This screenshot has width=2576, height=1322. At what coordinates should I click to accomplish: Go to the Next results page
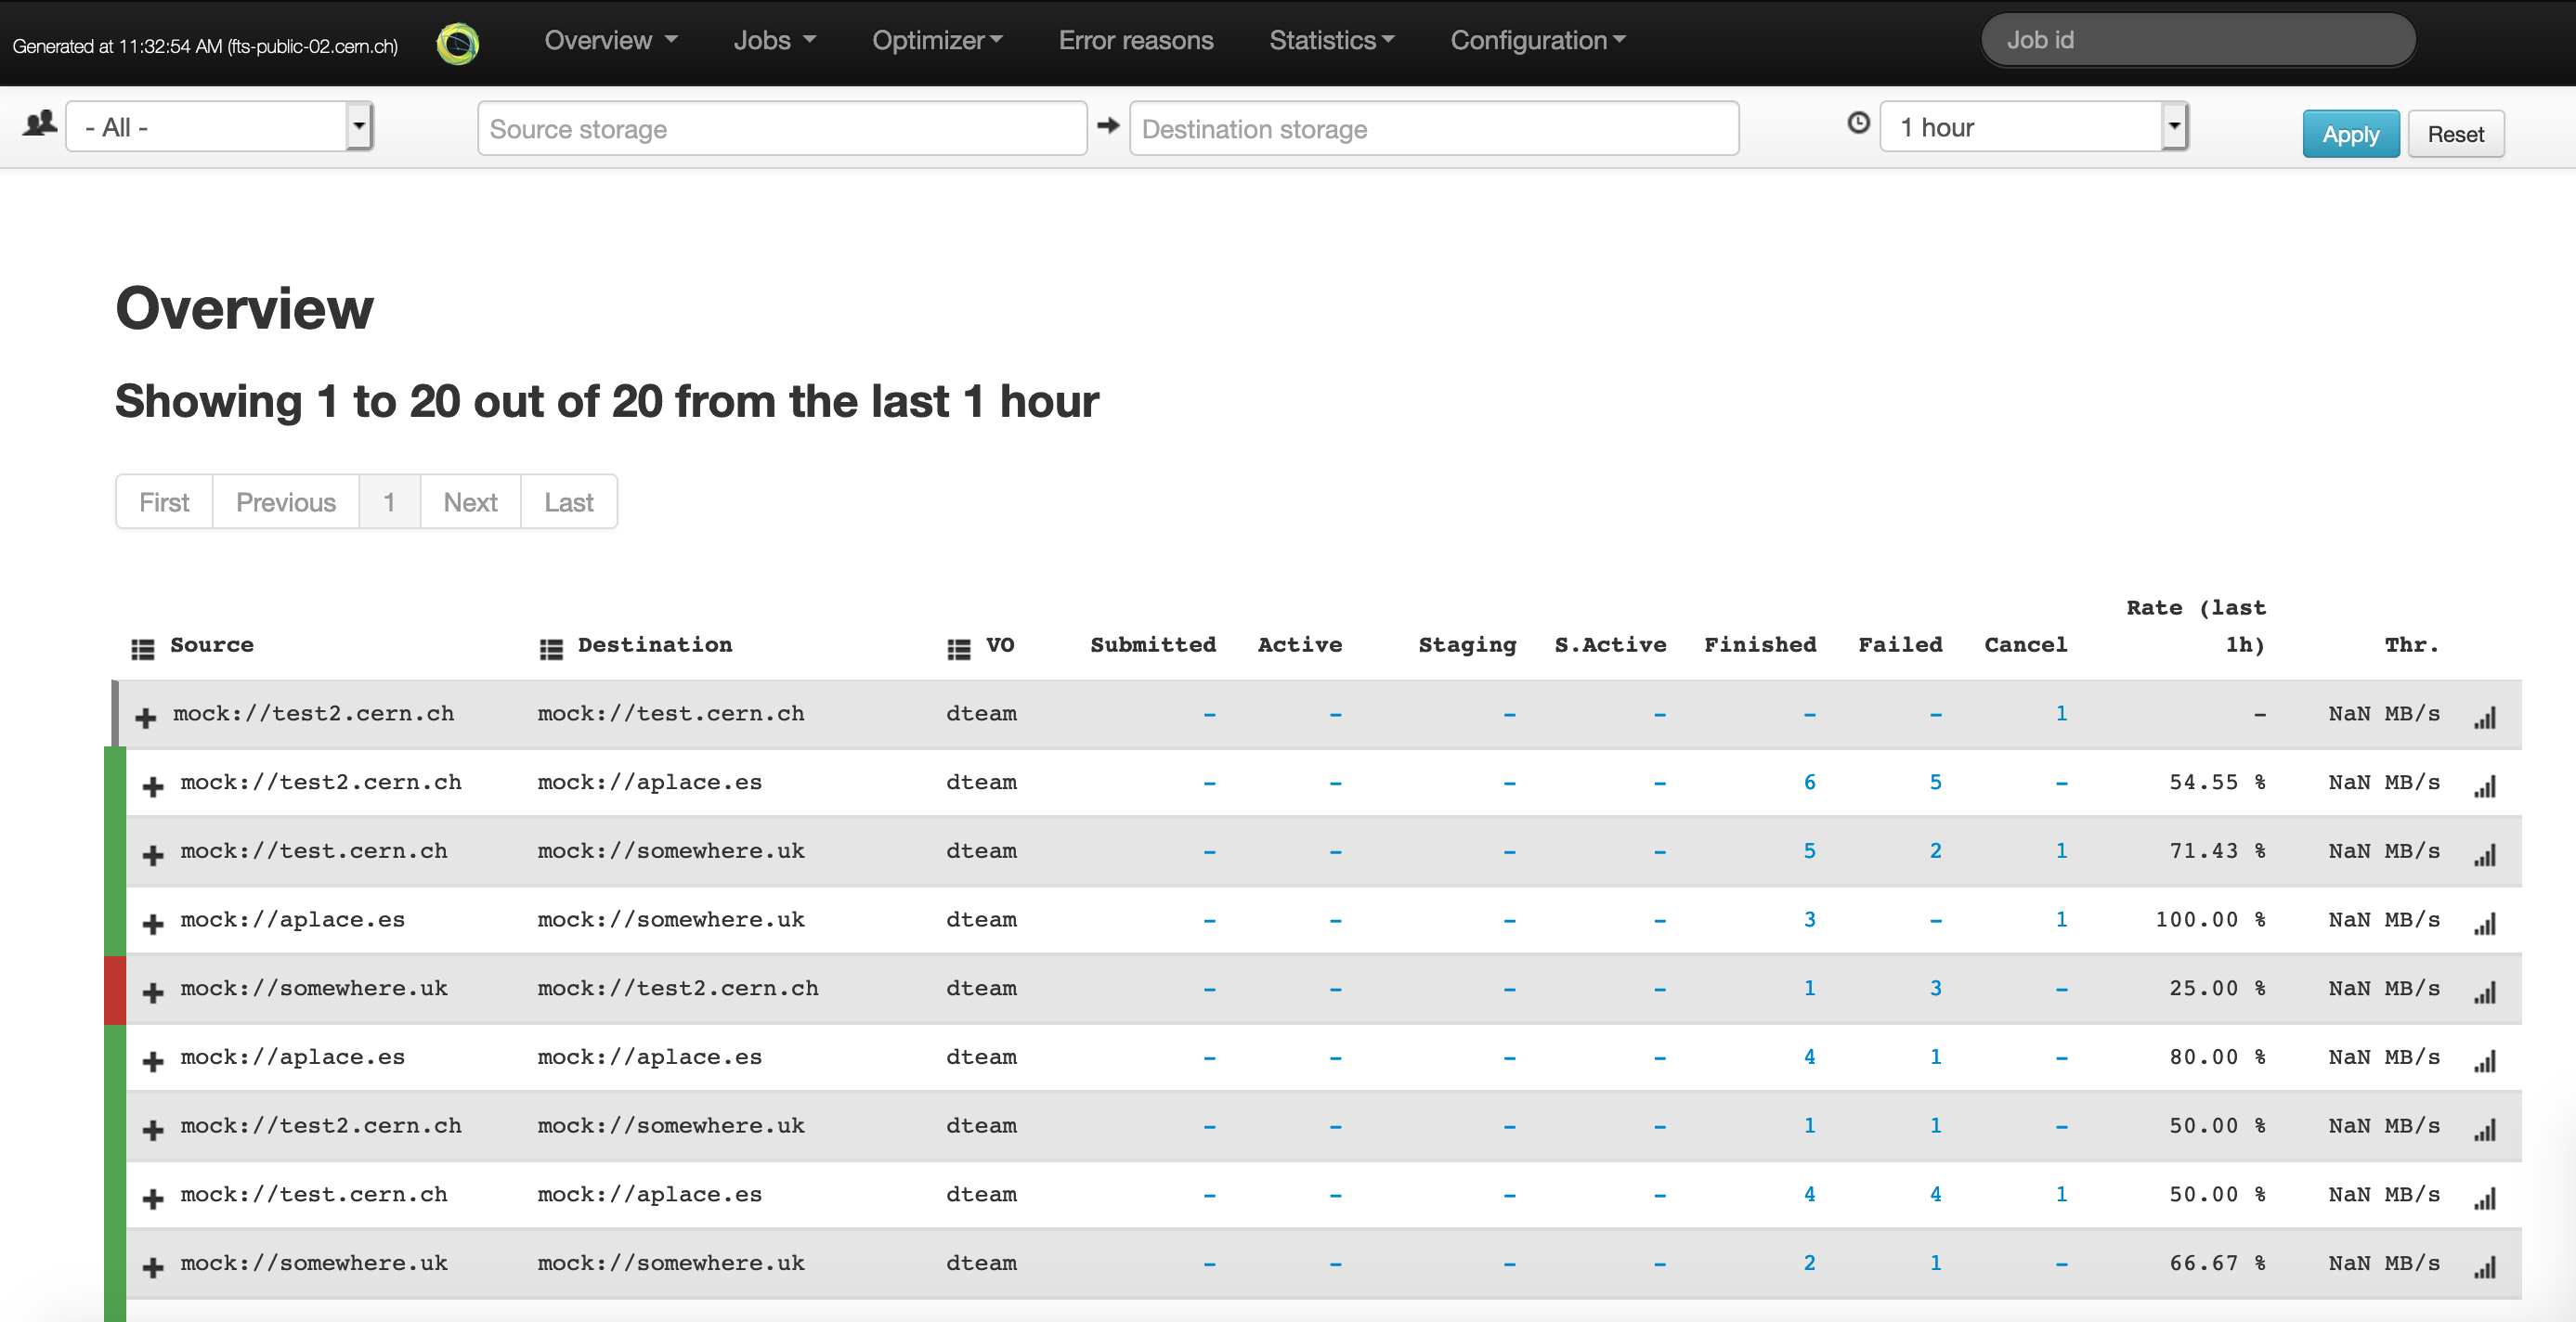(470, 502)
